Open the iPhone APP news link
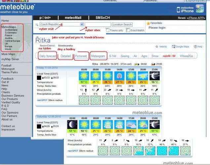Viewport: 210px width, 165px height. coord(196,18)
